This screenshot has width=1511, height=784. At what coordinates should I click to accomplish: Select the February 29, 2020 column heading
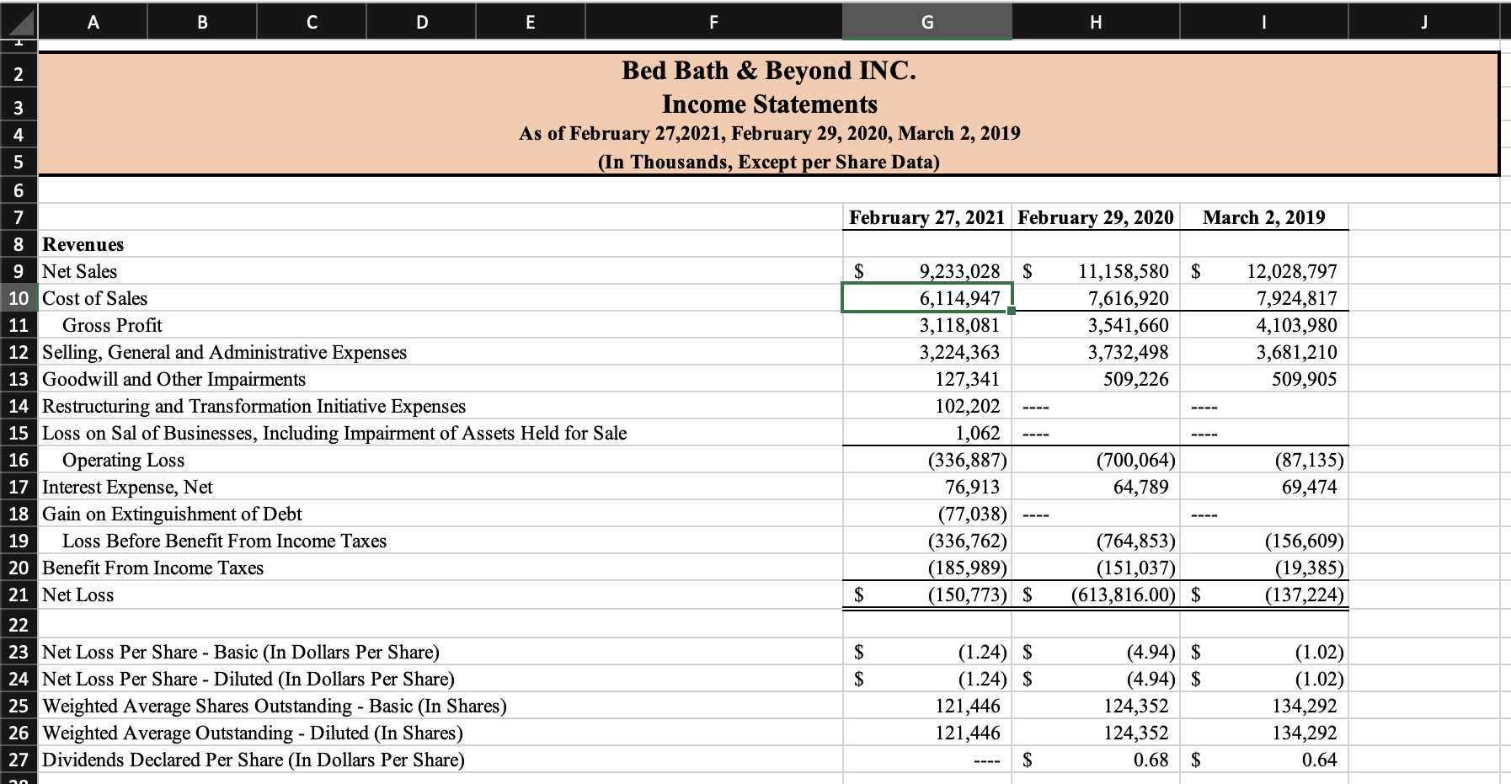pyautogui.click(x=1095, y=217)
